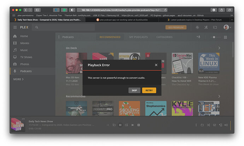Image resolution: width=244 pixels, height=146 pixels.
Task: Open the Plex hamburger menu
Action: pyautogui.click(x=15, y=27)
